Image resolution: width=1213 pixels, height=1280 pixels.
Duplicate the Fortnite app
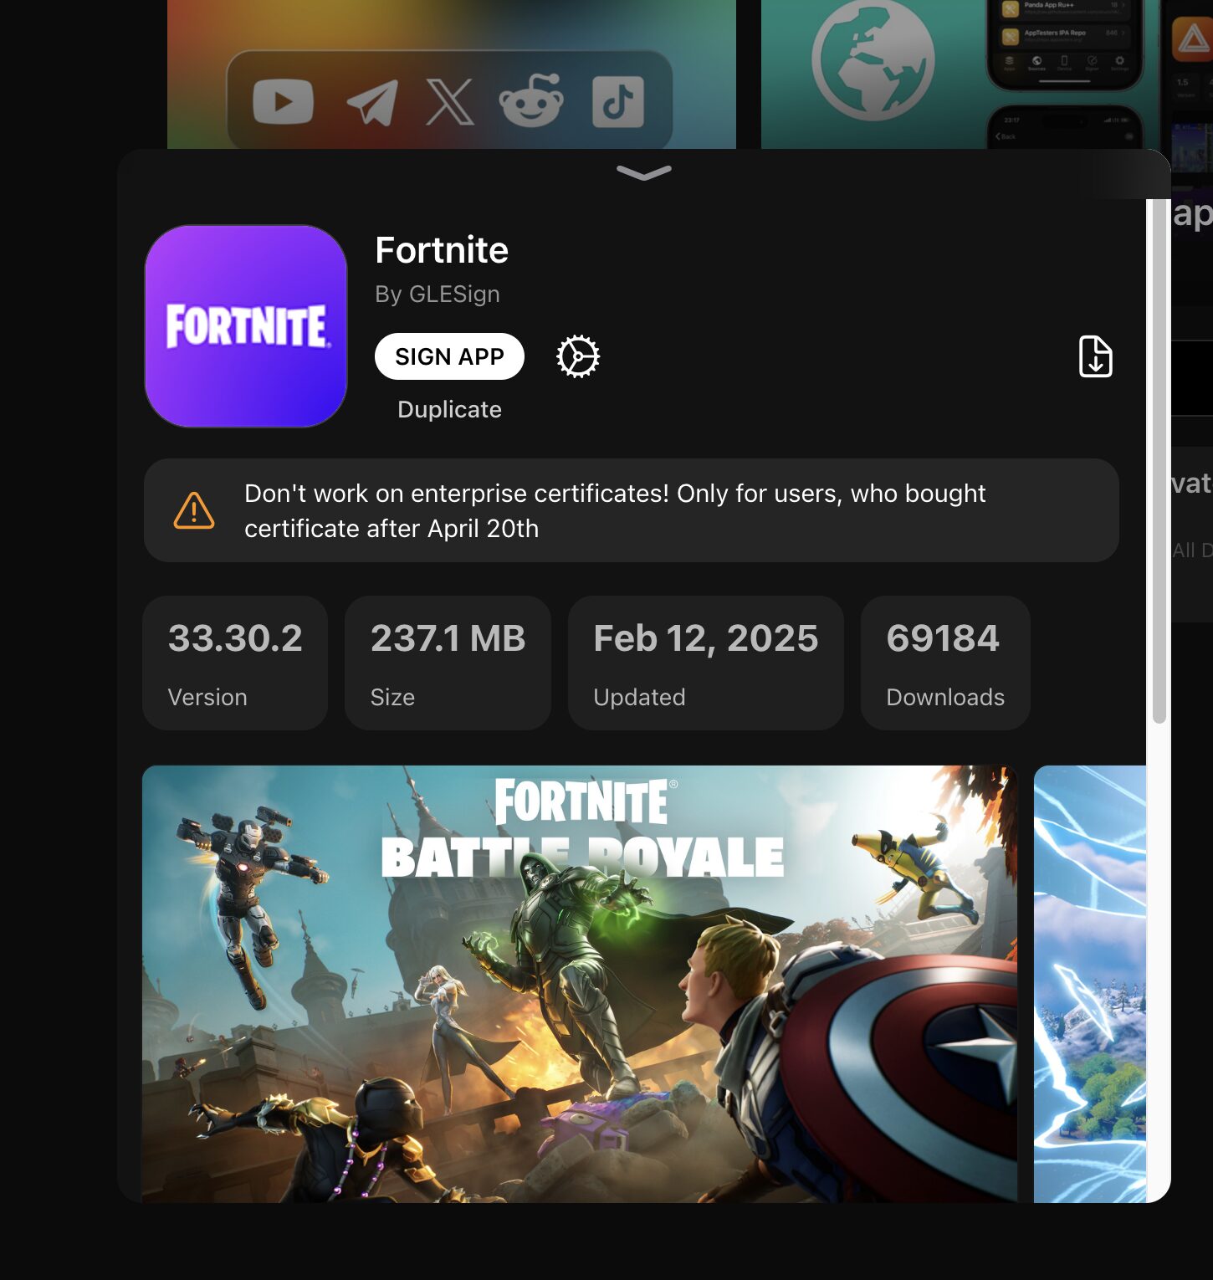(448, 409)
